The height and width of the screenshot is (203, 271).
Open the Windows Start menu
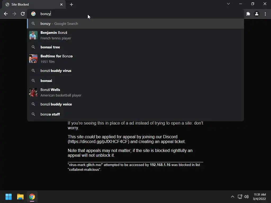pos(8,197)
